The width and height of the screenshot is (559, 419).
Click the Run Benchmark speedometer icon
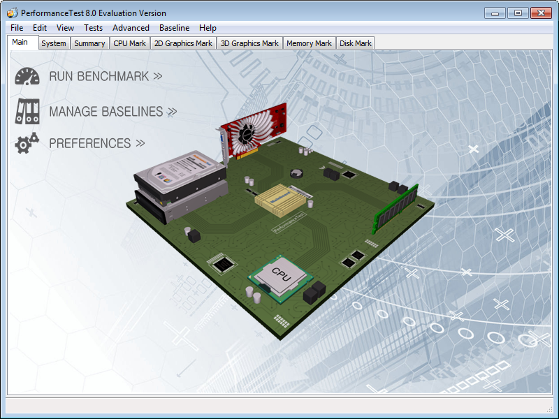(x=27, y=76)
